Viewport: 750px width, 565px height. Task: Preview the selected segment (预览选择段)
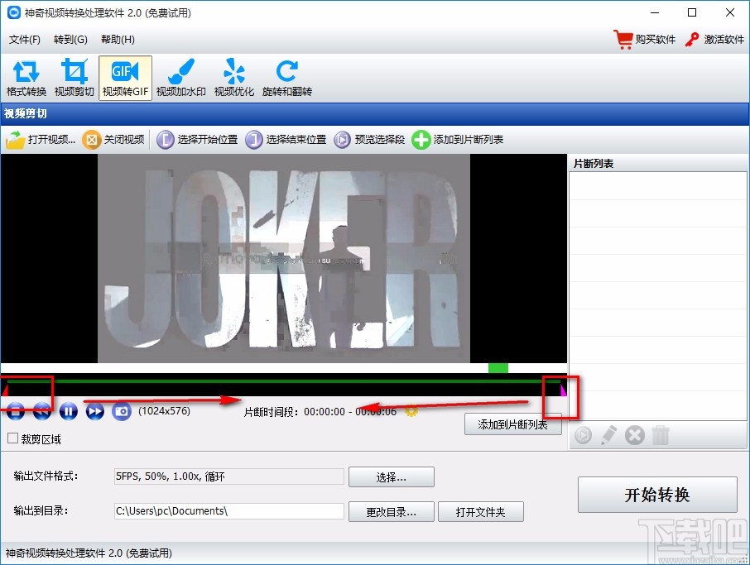368,140
